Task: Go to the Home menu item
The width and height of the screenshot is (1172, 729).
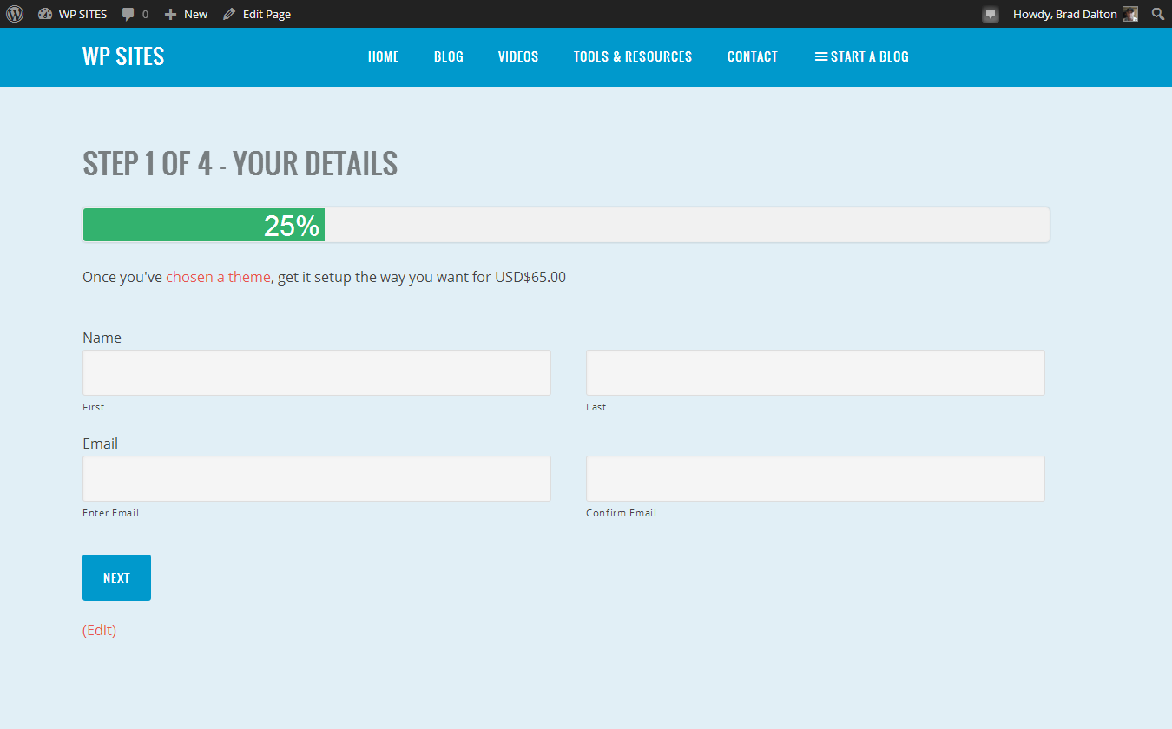Action: [x=383, y=56]
